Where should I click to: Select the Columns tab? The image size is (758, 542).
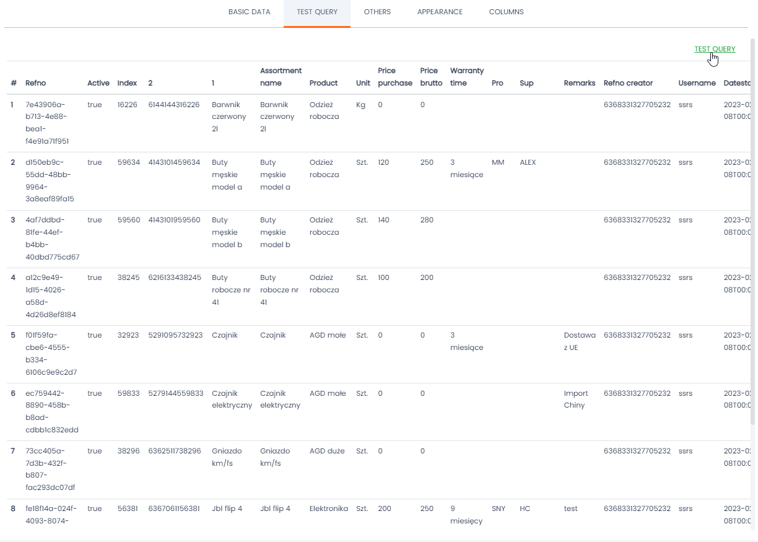(x=506, y=12)
